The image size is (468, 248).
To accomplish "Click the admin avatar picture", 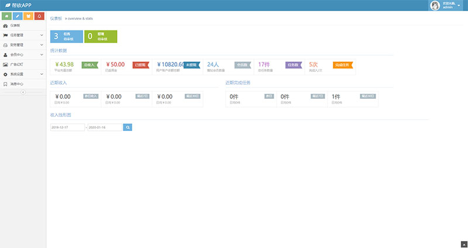I will point(435,6).
